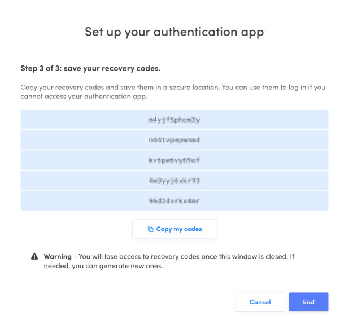
Task: Click "cannot access your authentication app" text line
Action: tap(84, 97)
